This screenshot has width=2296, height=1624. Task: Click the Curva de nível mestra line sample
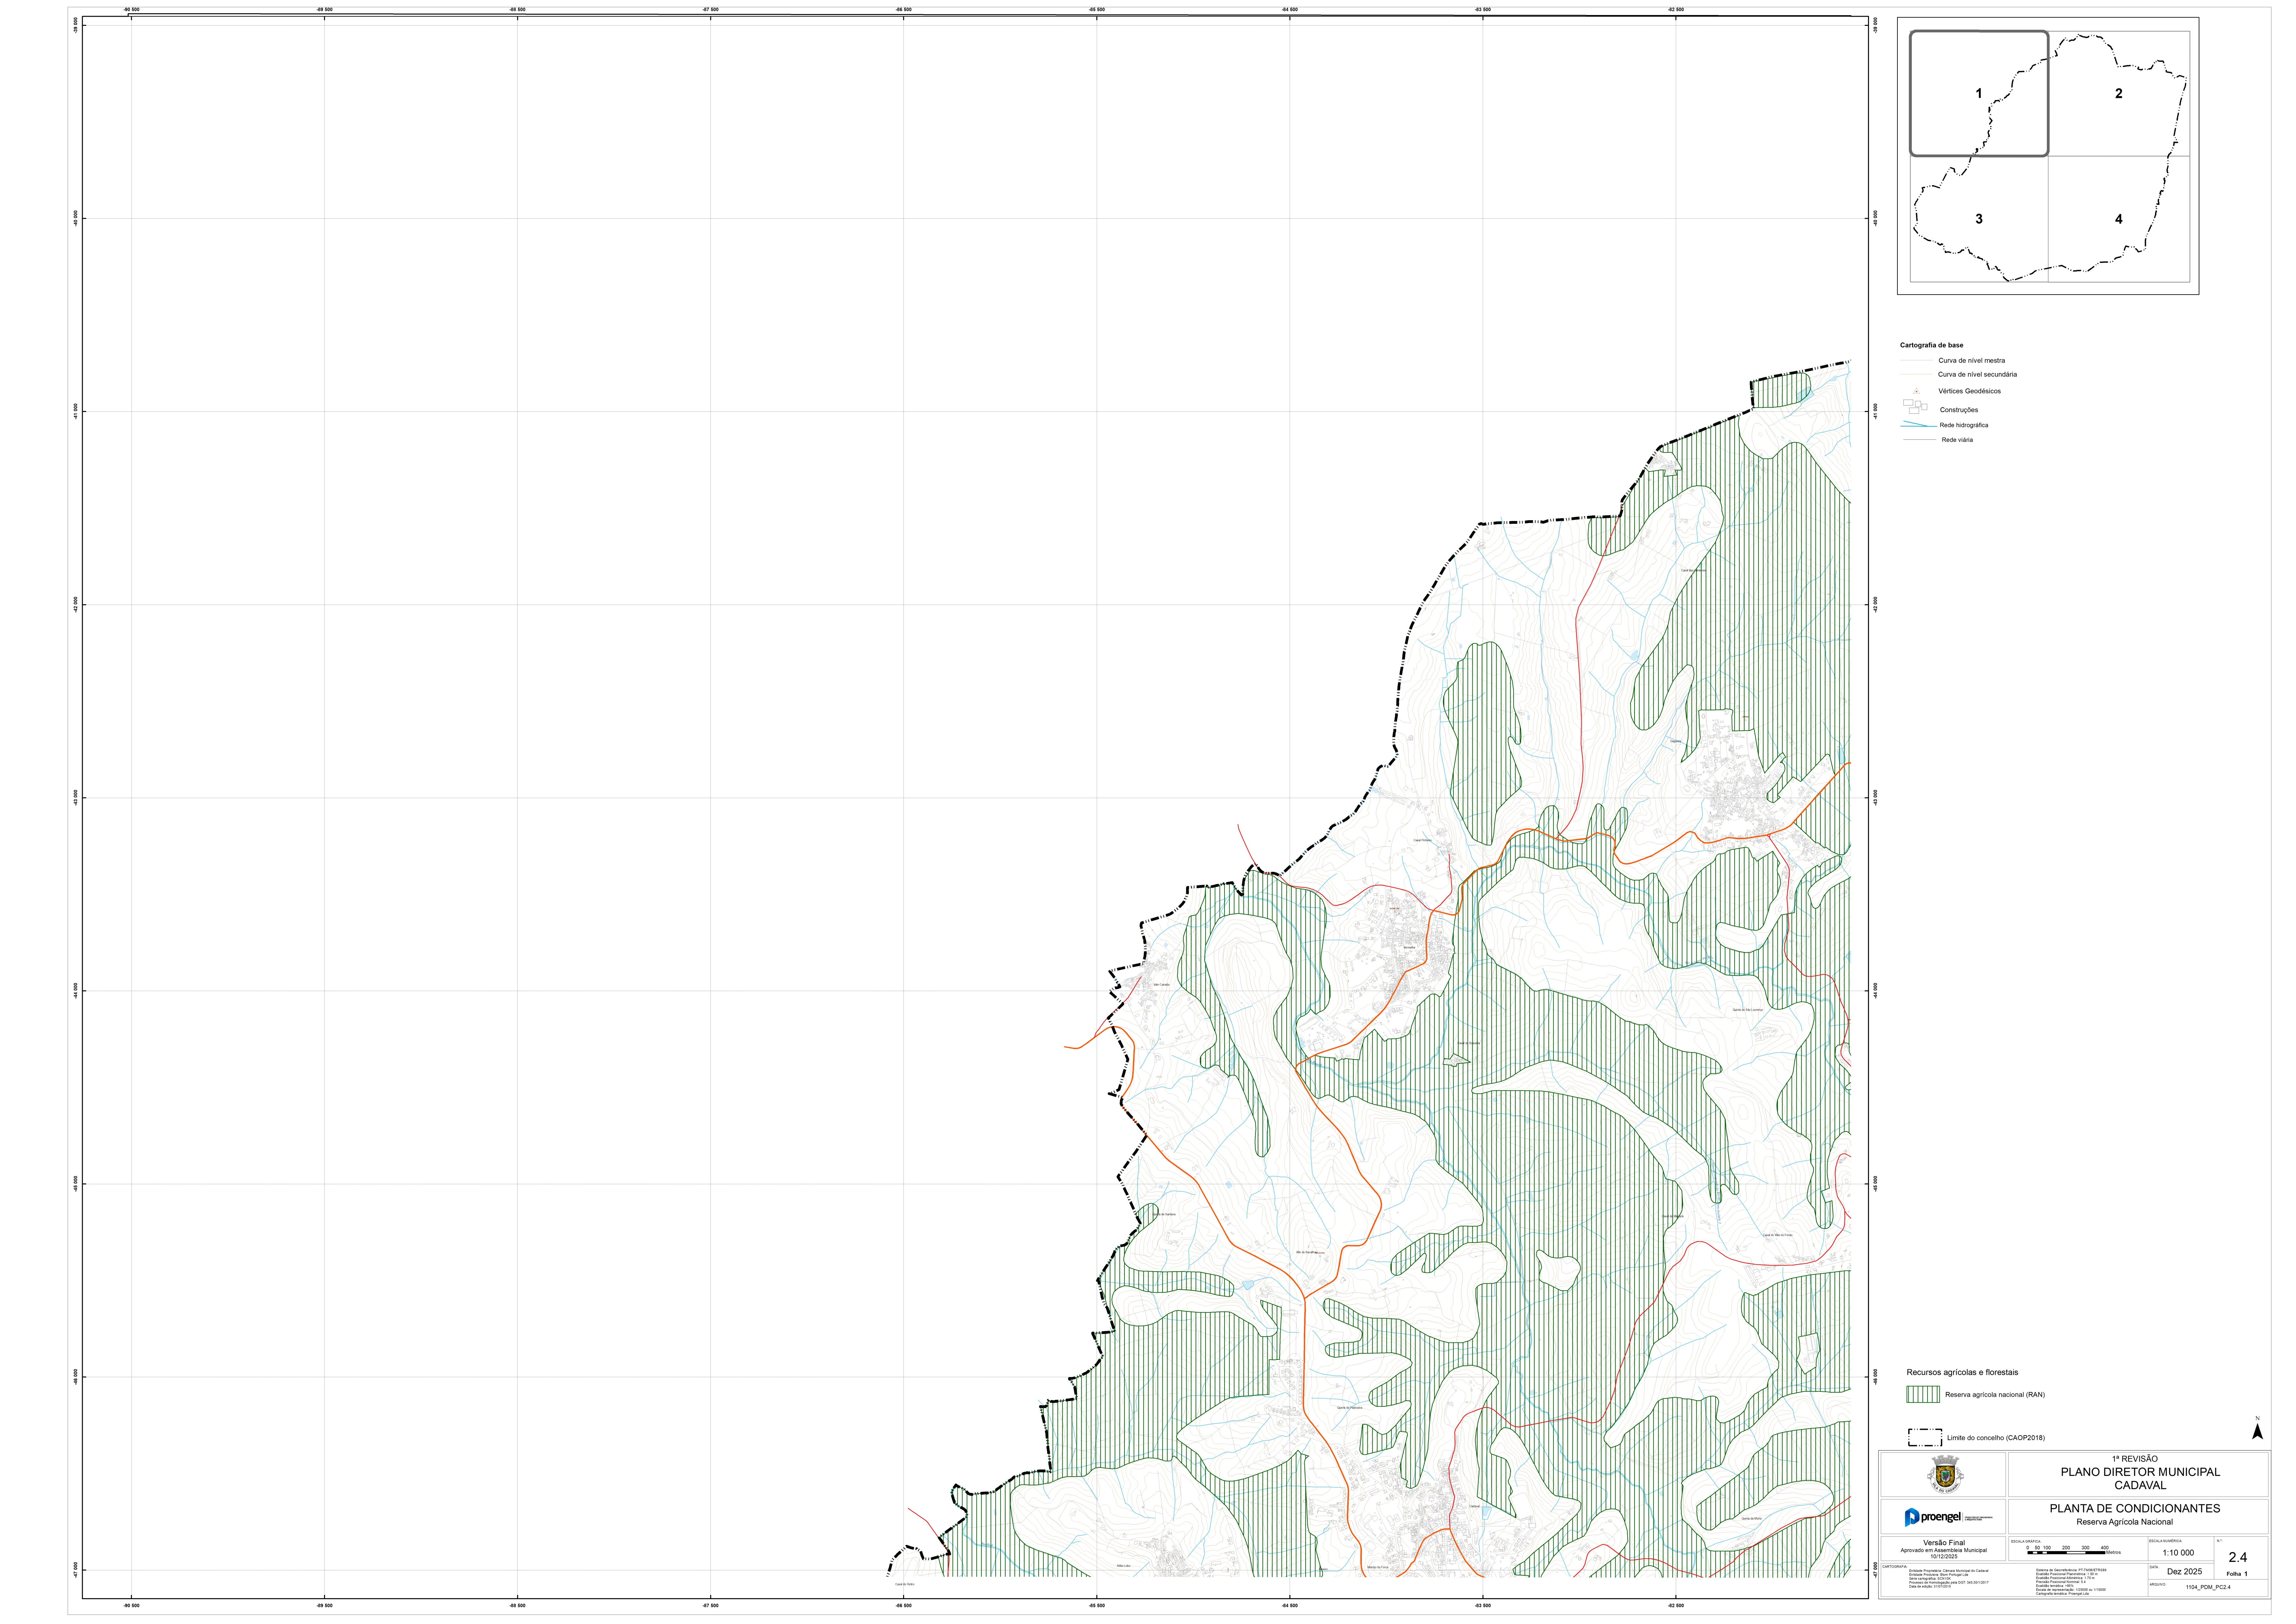pos(1916,360)
